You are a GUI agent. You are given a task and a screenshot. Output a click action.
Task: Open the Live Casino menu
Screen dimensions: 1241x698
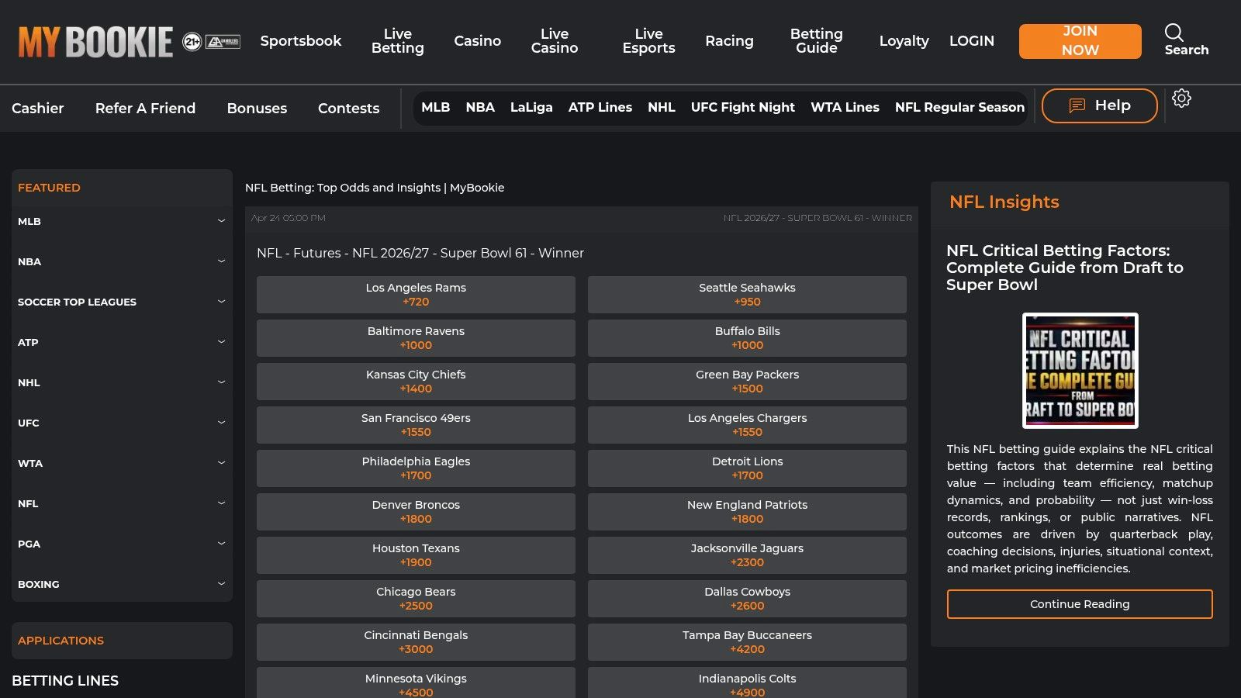554,40
